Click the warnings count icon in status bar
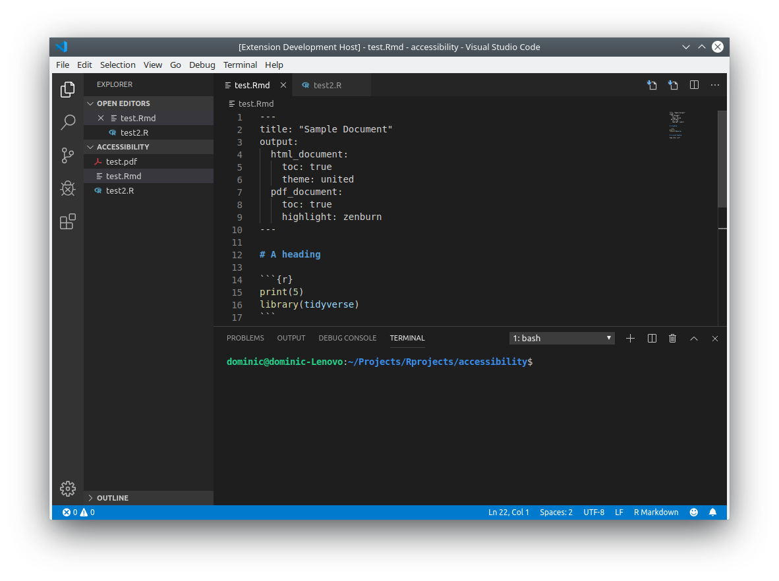The height and width of the screenshot is (581, 779). 84,512
